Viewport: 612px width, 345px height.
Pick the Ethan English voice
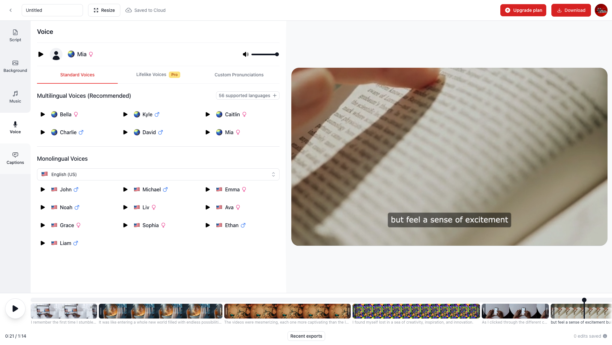tap(231, 225)
